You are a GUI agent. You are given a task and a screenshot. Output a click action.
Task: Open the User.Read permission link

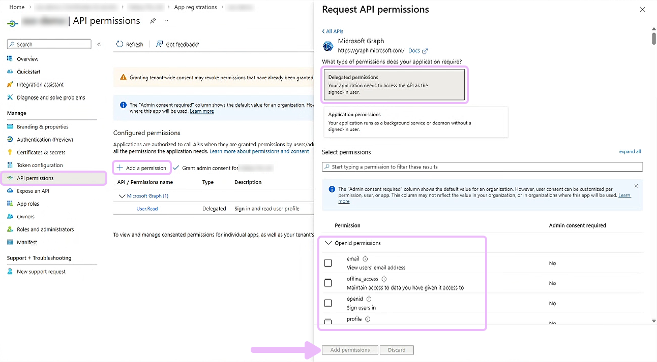tap(147, 209)
